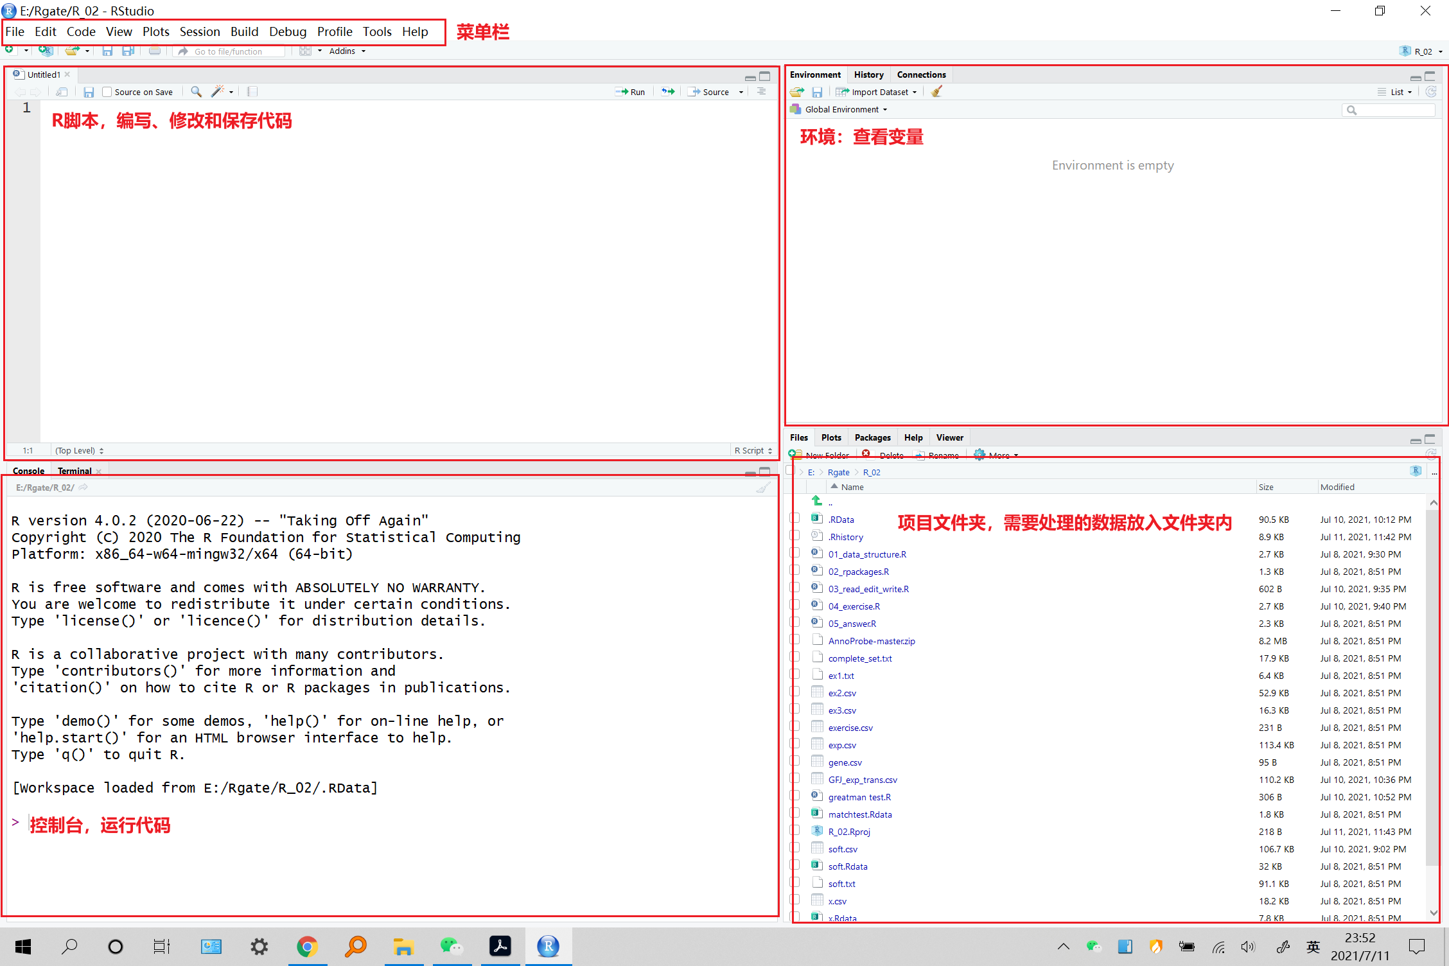Click the Open file folder icon in main toolbar
This screenshot has width=1449, height=966.
click(73, 51)
